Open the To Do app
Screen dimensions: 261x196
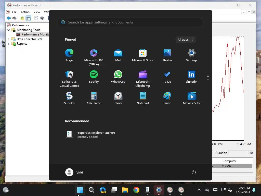coord(167,77)
